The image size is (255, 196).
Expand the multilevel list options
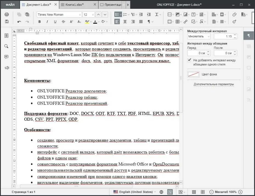click(x=137, y=15)
